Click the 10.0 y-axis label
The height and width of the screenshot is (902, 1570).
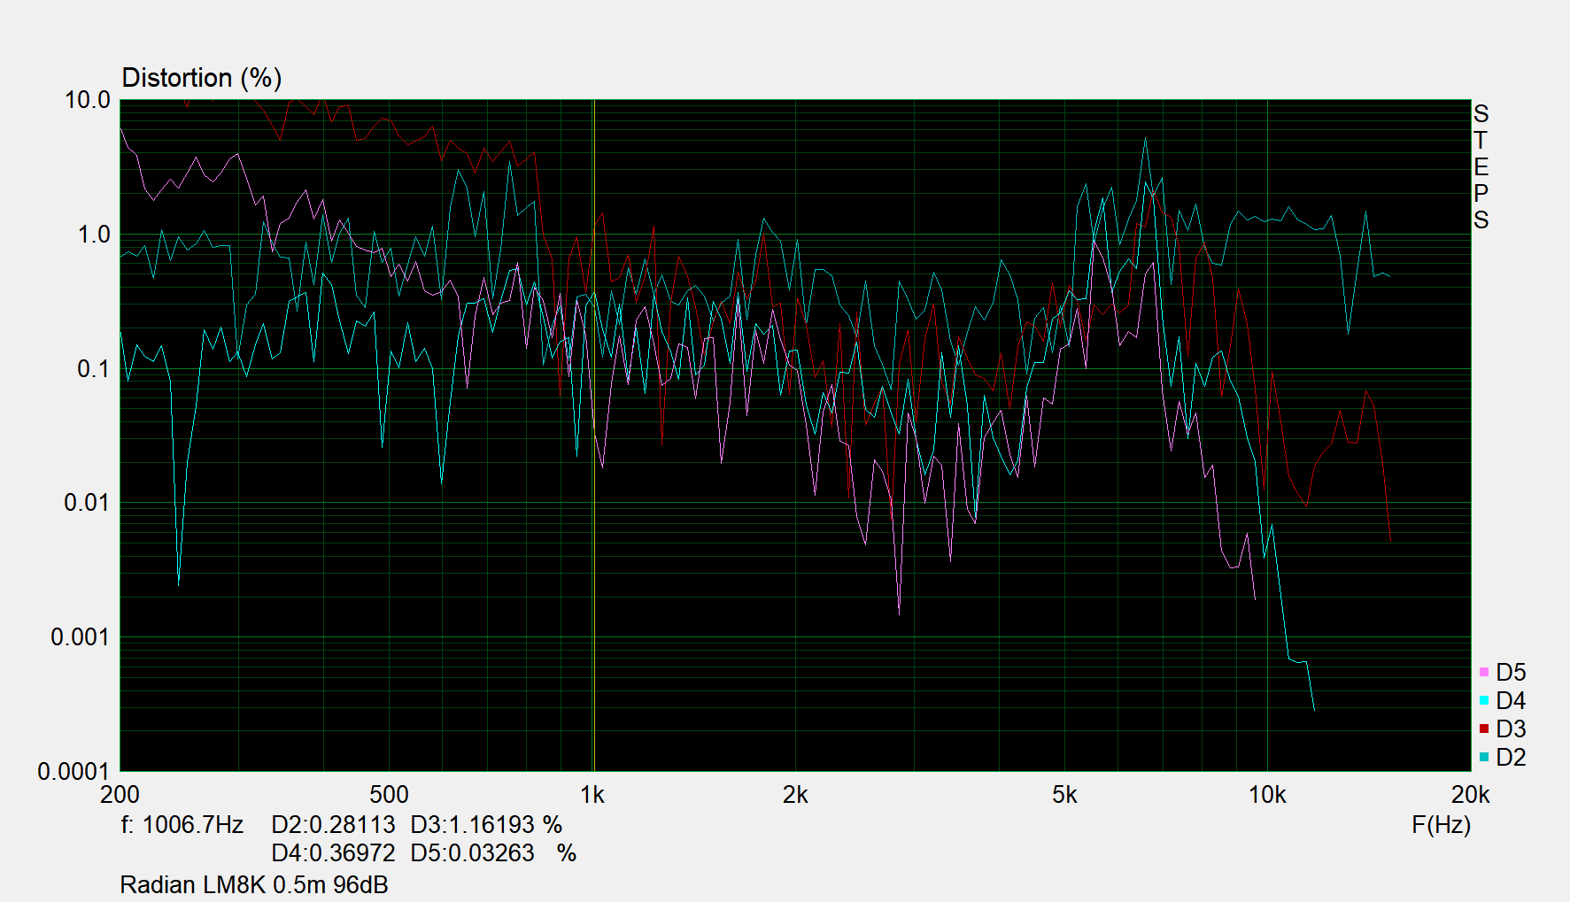tap(88, 100)
